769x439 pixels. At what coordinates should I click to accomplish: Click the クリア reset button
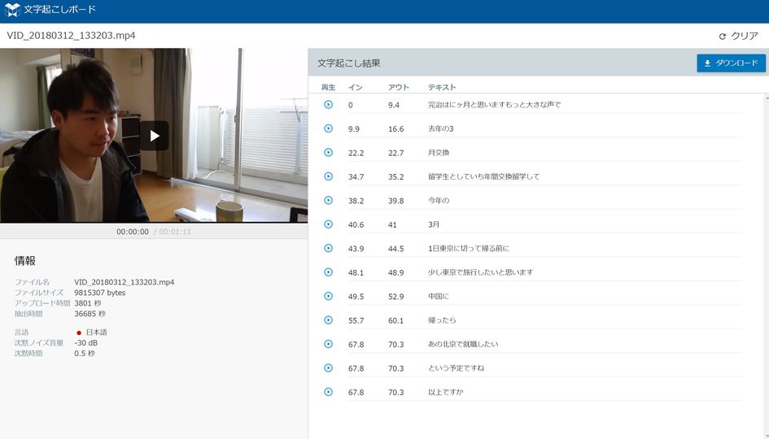(739, 36)
